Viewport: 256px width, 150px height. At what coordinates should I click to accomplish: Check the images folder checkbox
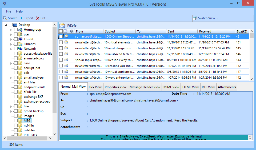point(16,116)
